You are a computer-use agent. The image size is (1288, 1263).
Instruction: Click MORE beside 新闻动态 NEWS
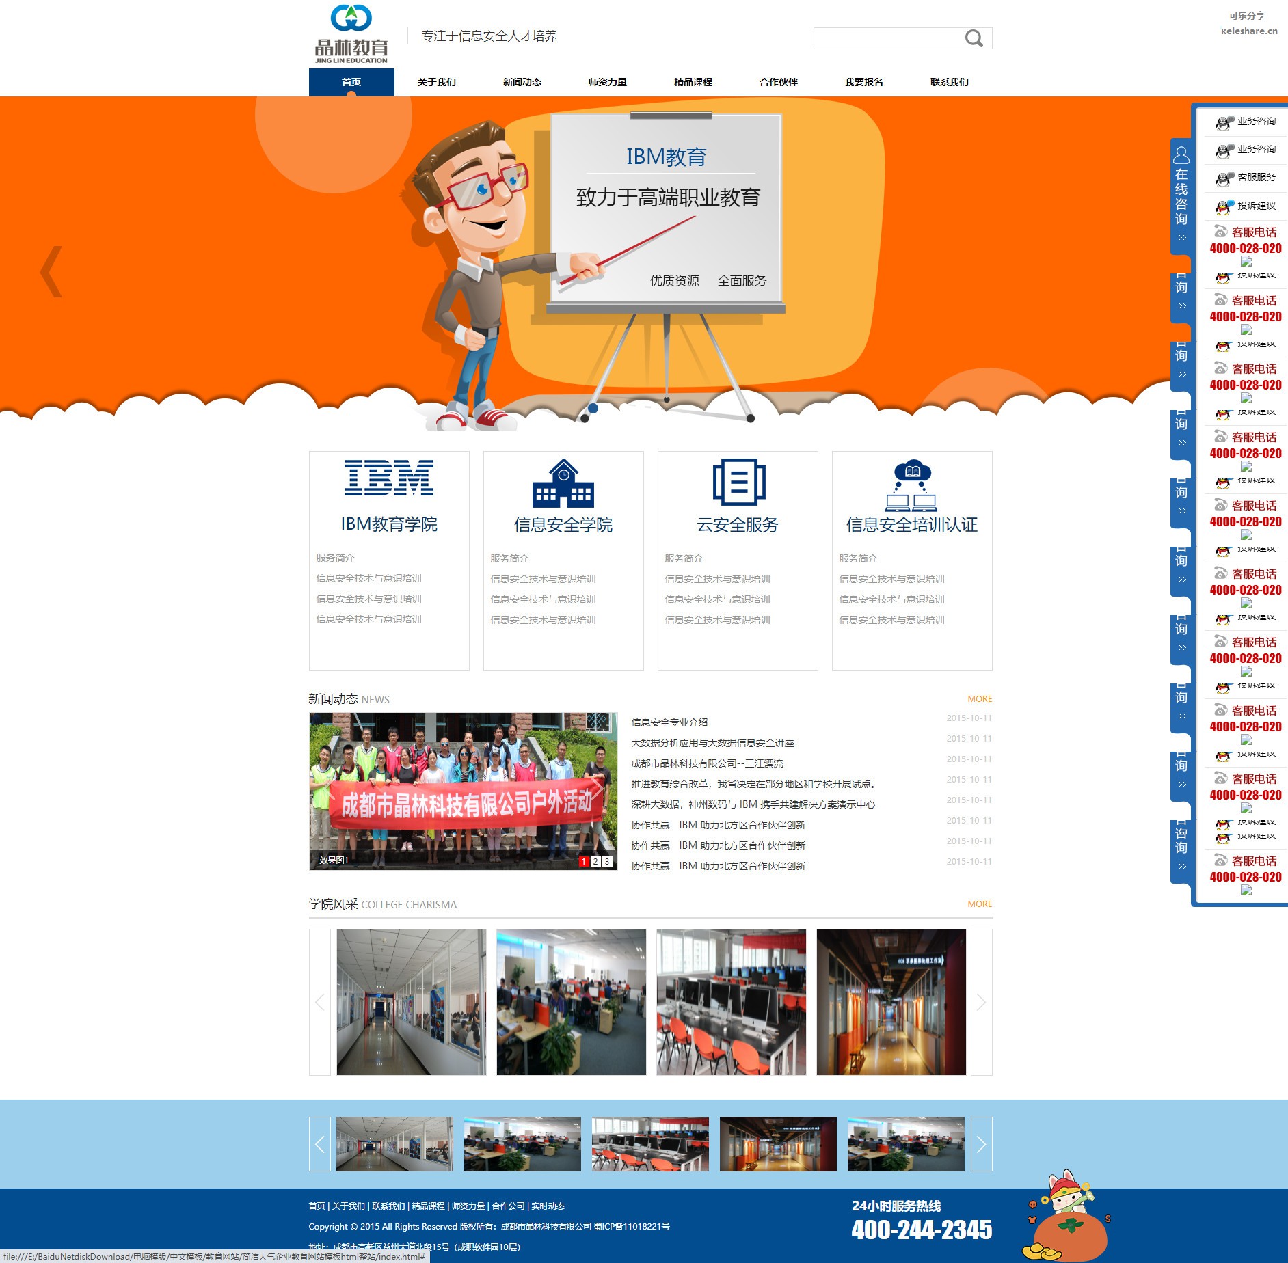[980, 698]
